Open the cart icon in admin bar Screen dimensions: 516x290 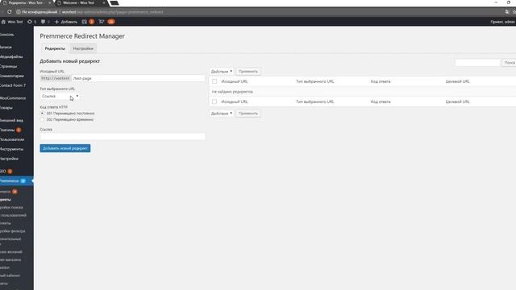(x=102, y=22)
